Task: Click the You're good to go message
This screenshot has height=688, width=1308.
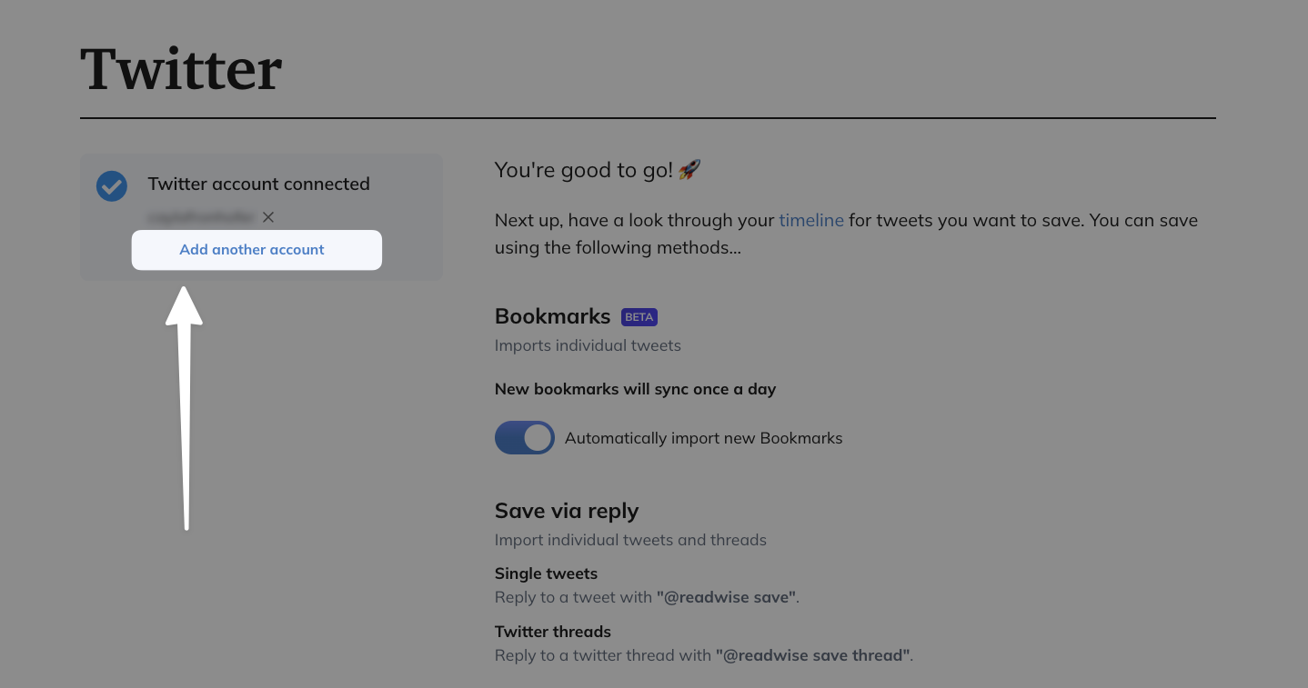Action: pos(584,169)
